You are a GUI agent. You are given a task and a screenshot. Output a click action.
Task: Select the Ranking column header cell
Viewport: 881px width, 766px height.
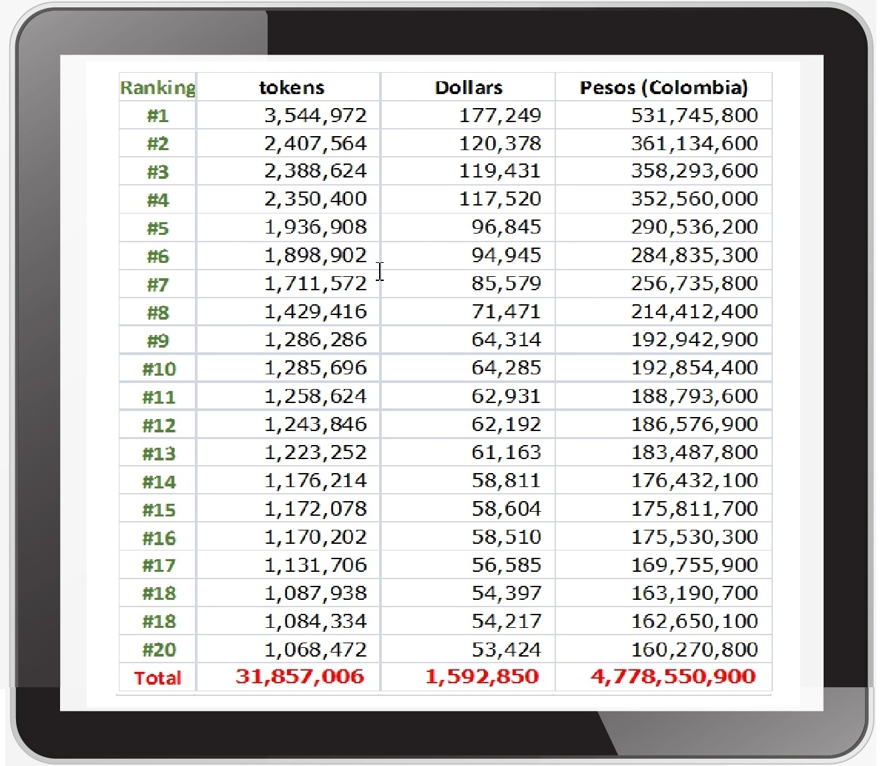tap(158, 87)
